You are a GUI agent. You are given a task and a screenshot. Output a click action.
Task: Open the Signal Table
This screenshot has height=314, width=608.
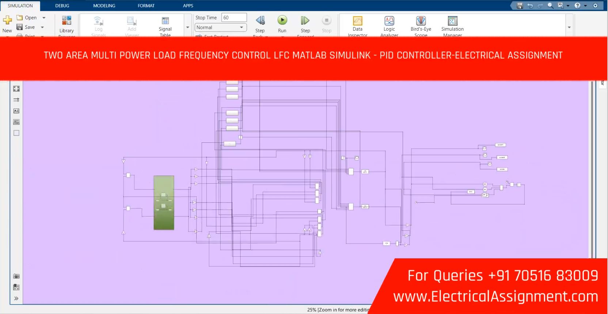(x=165, y=26)
